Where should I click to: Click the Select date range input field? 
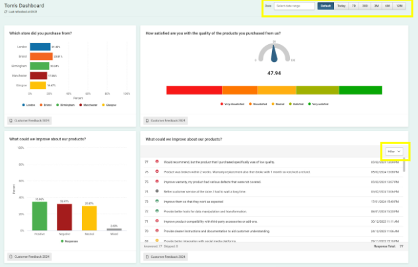tap(295, 6)
